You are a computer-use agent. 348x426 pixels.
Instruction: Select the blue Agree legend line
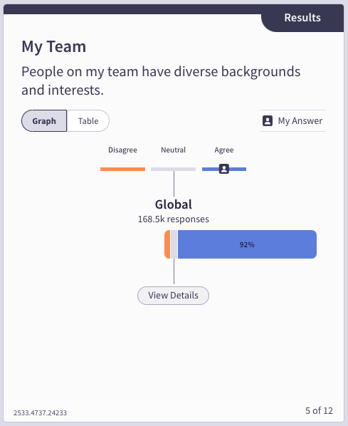pos(224,170)
